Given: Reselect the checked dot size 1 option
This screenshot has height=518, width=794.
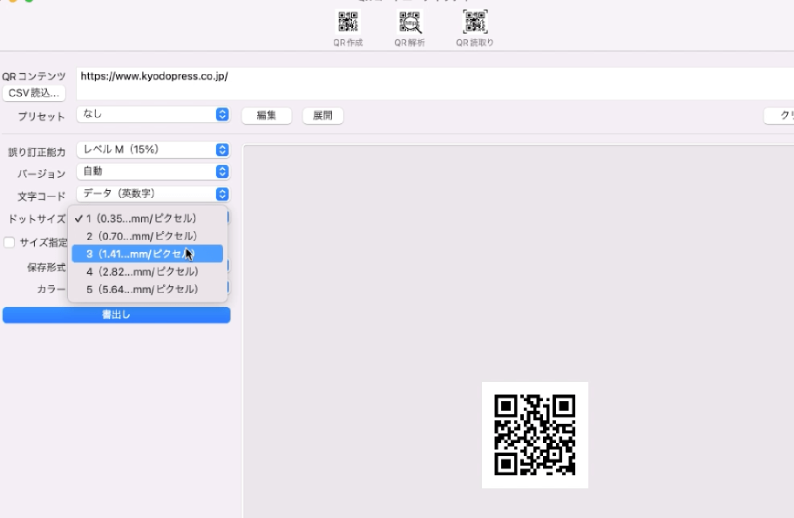Looking at the screenshot, I should 146,219.
